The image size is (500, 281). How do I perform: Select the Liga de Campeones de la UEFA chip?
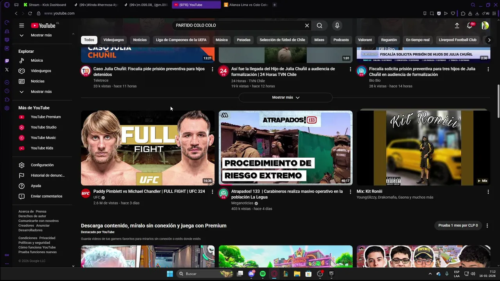[x=181, y=40]
